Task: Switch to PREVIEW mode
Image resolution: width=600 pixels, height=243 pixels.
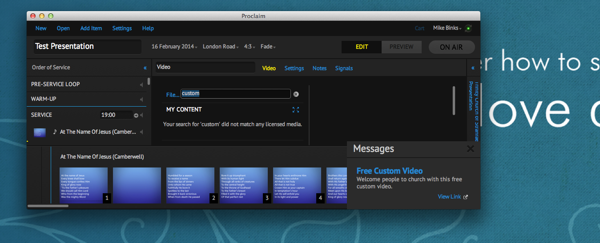Action: click(402, 47)
